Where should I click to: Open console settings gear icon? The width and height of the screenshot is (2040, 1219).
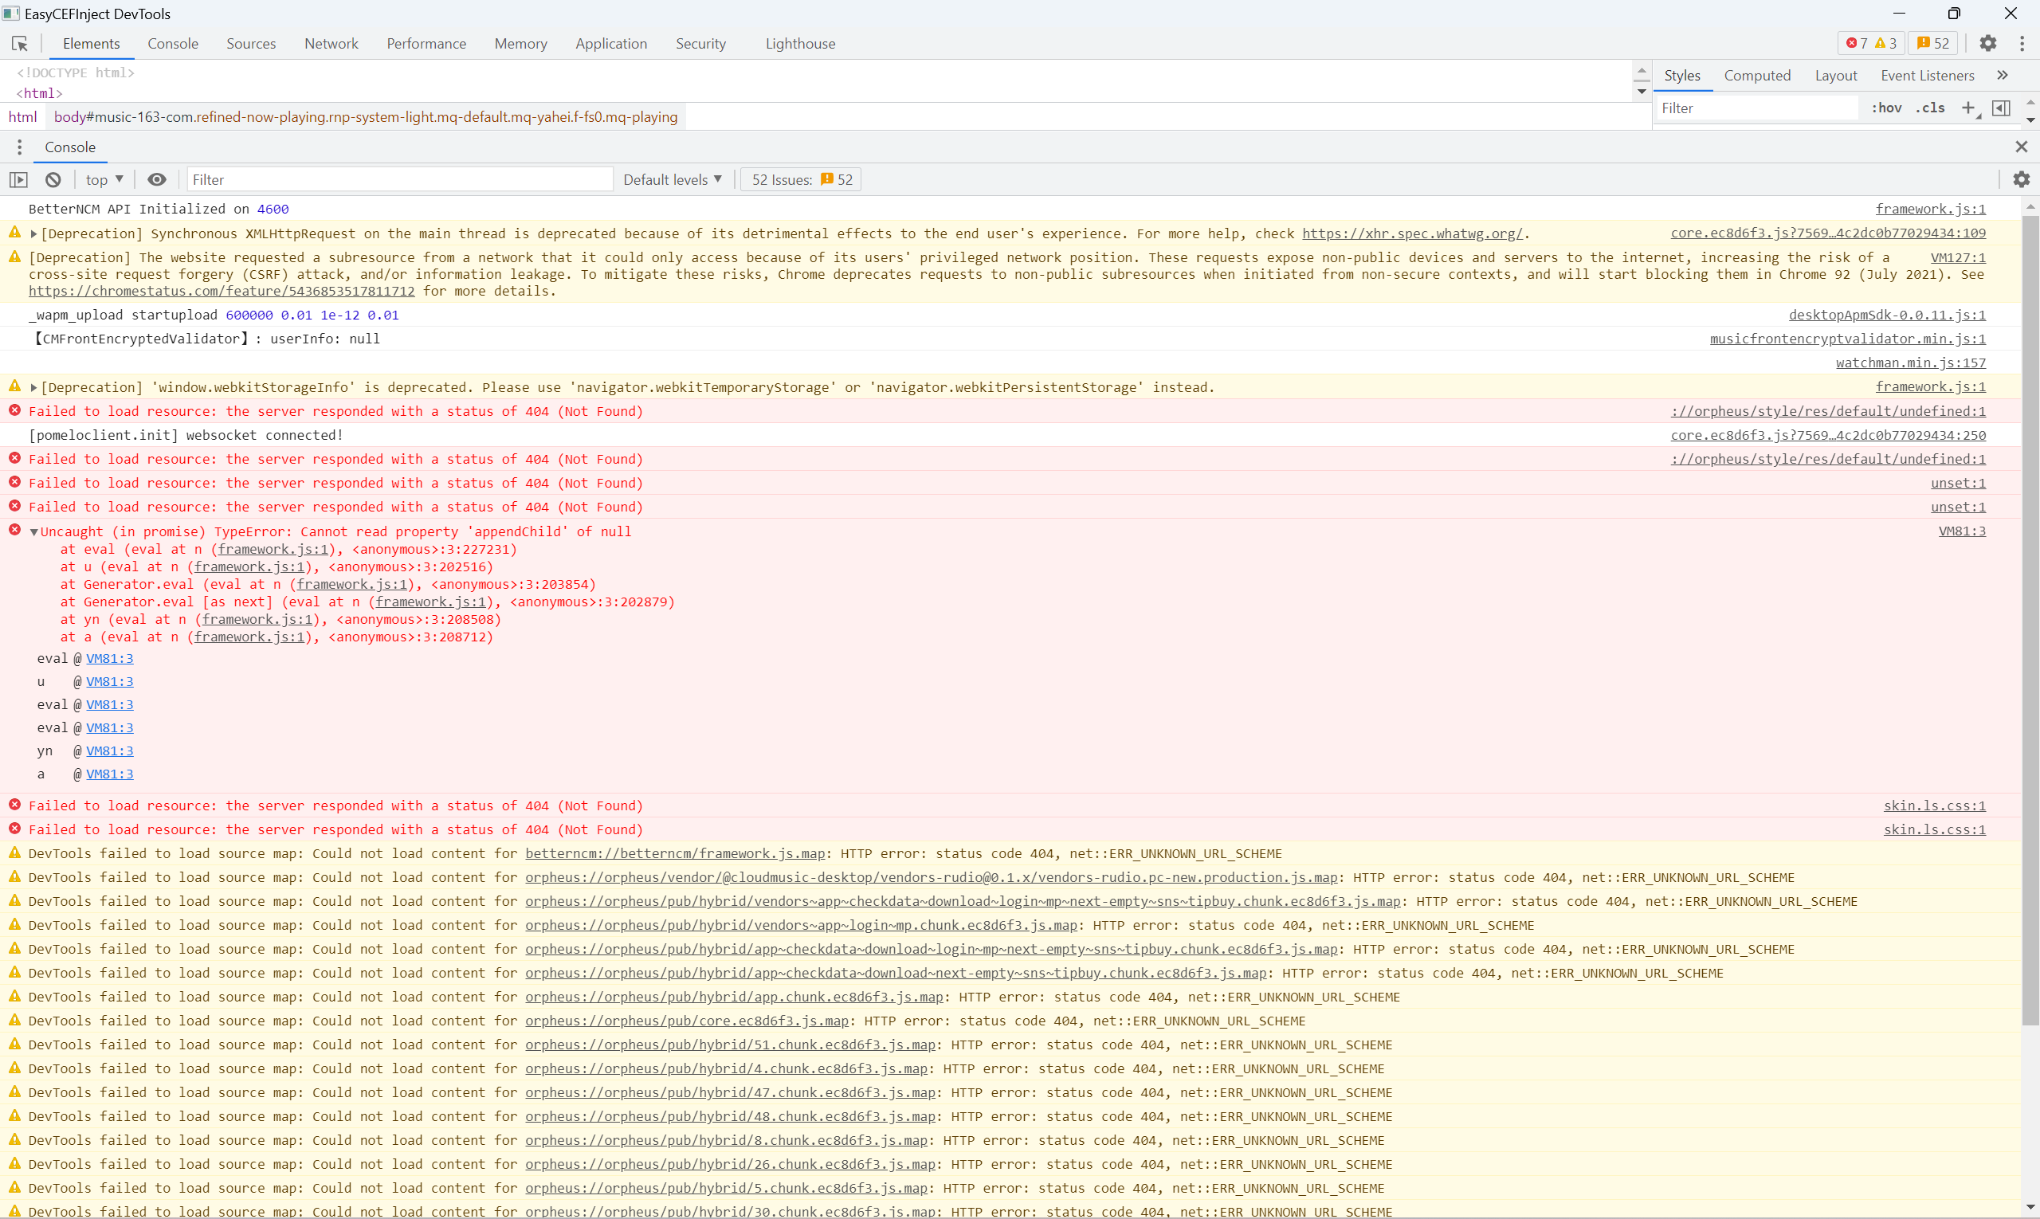2021,180
